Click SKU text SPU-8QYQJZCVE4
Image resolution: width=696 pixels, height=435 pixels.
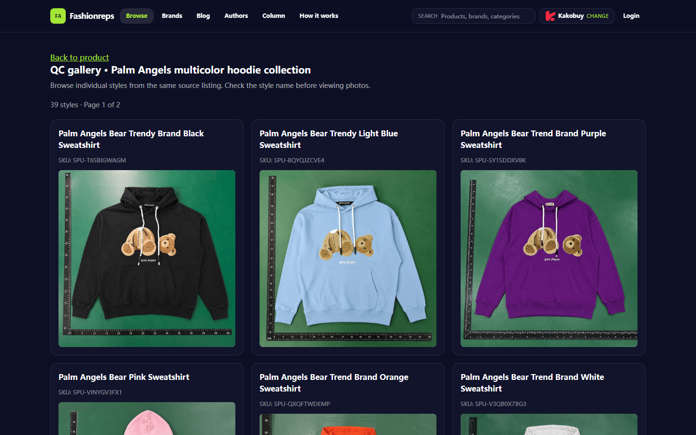pyautogui.click(x=292, y=160)
